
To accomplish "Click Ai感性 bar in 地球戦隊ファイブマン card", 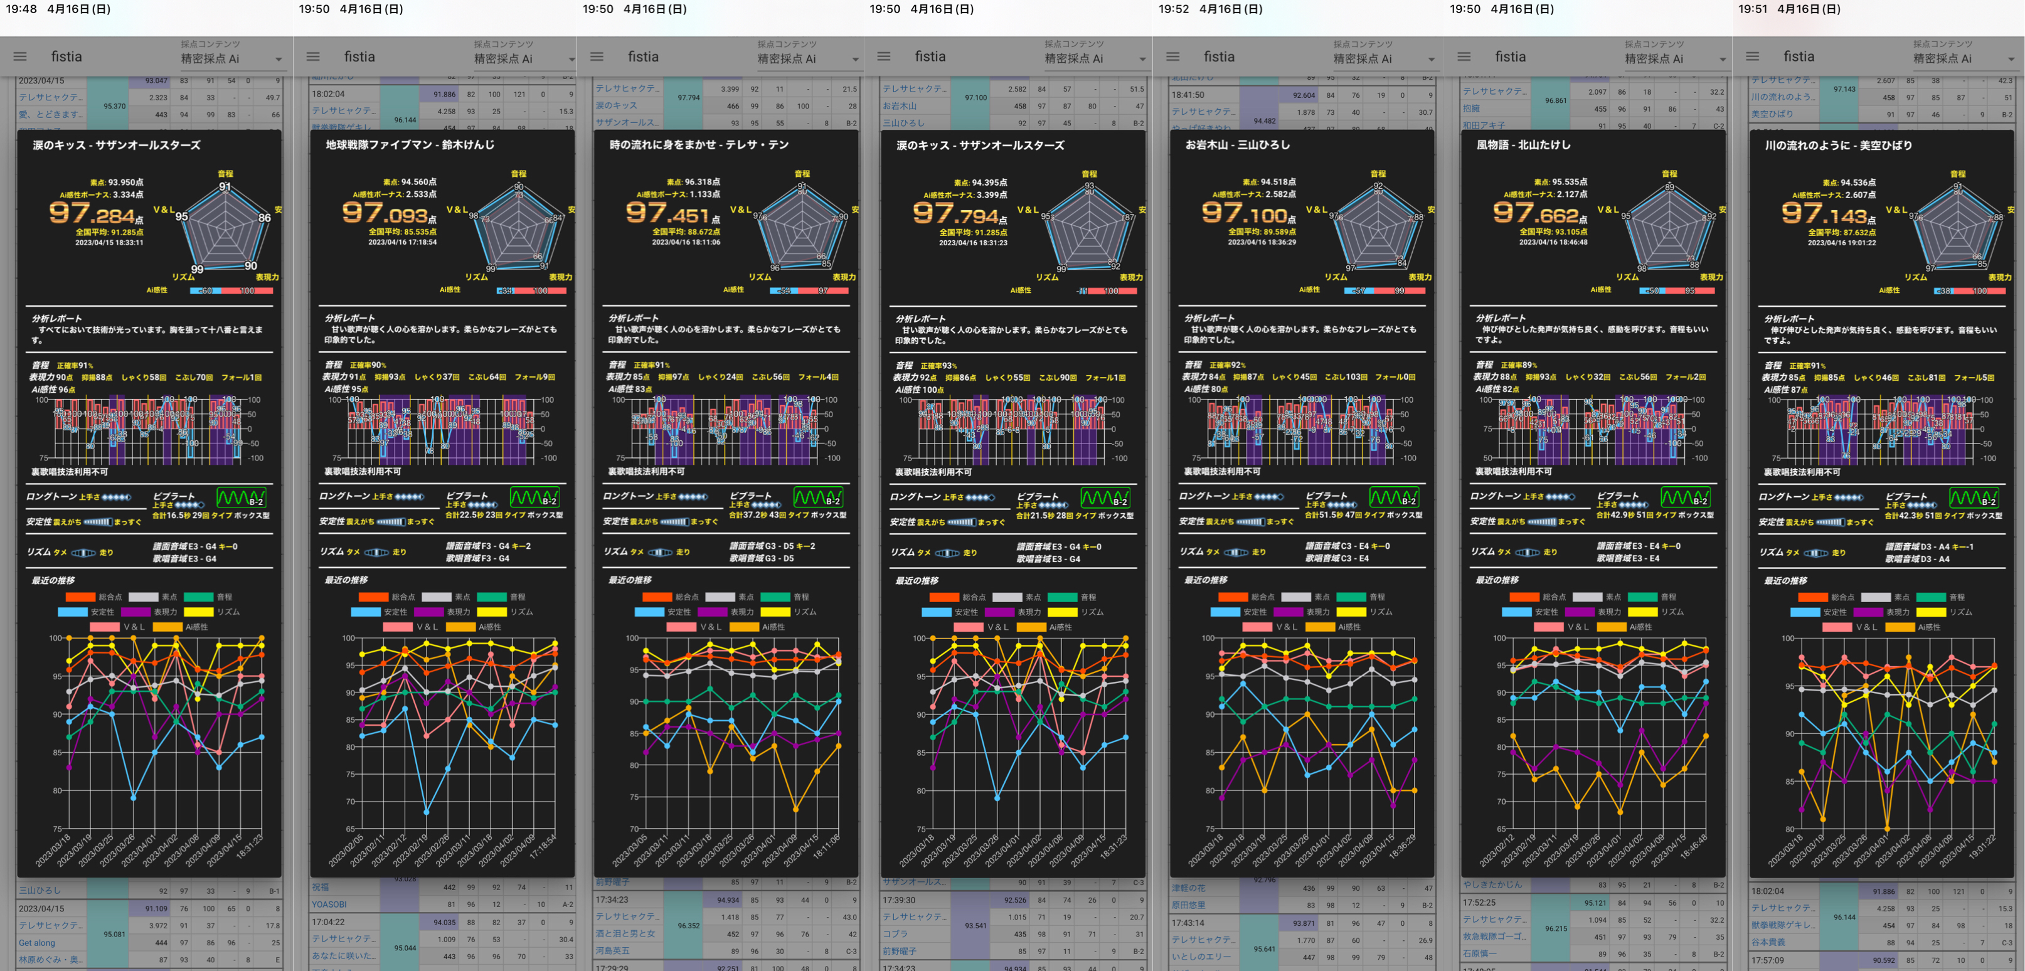I will click(531, 291).
